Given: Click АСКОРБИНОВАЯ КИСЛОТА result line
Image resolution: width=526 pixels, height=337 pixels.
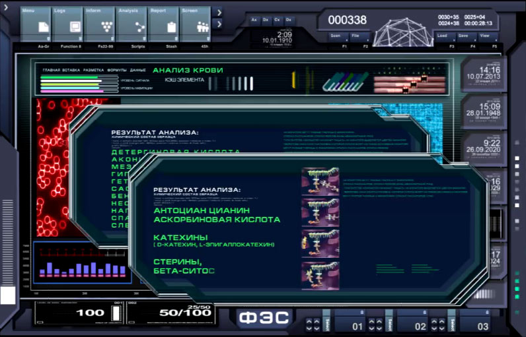Looking at the screenshot, I should point(217,220).
